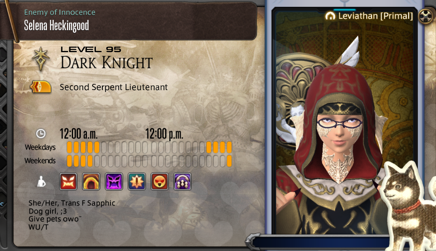
Task: Toggle the last Weekdays active-hour bar
Action: [229, 147]
